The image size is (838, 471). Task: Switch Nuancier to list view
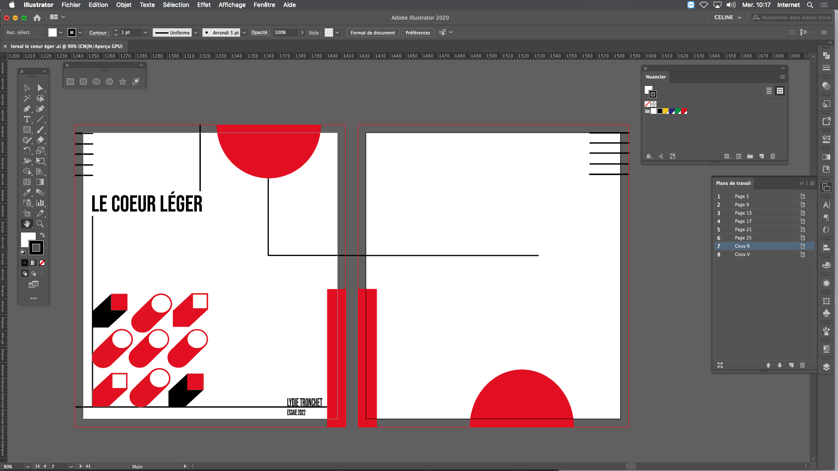[769, 91]
